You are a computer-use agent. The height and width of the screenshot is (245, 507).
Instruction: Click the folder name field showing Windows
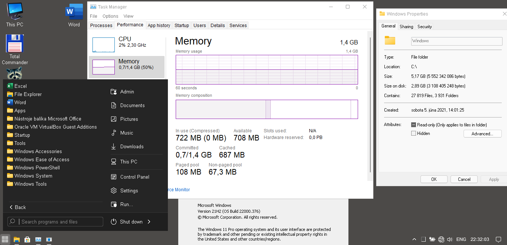coord(457,41)
